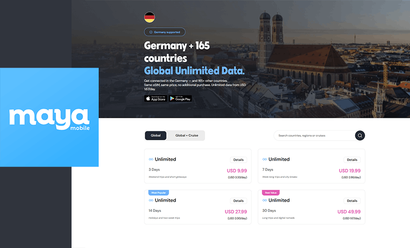
Task: Open the Google Play download button
Action: tap(180, 98)
